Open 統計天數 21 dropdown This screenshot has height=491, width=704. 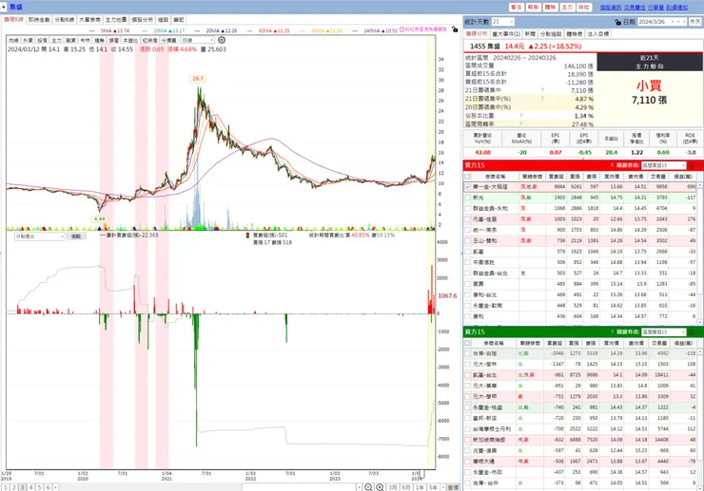(x=503, y=22)
